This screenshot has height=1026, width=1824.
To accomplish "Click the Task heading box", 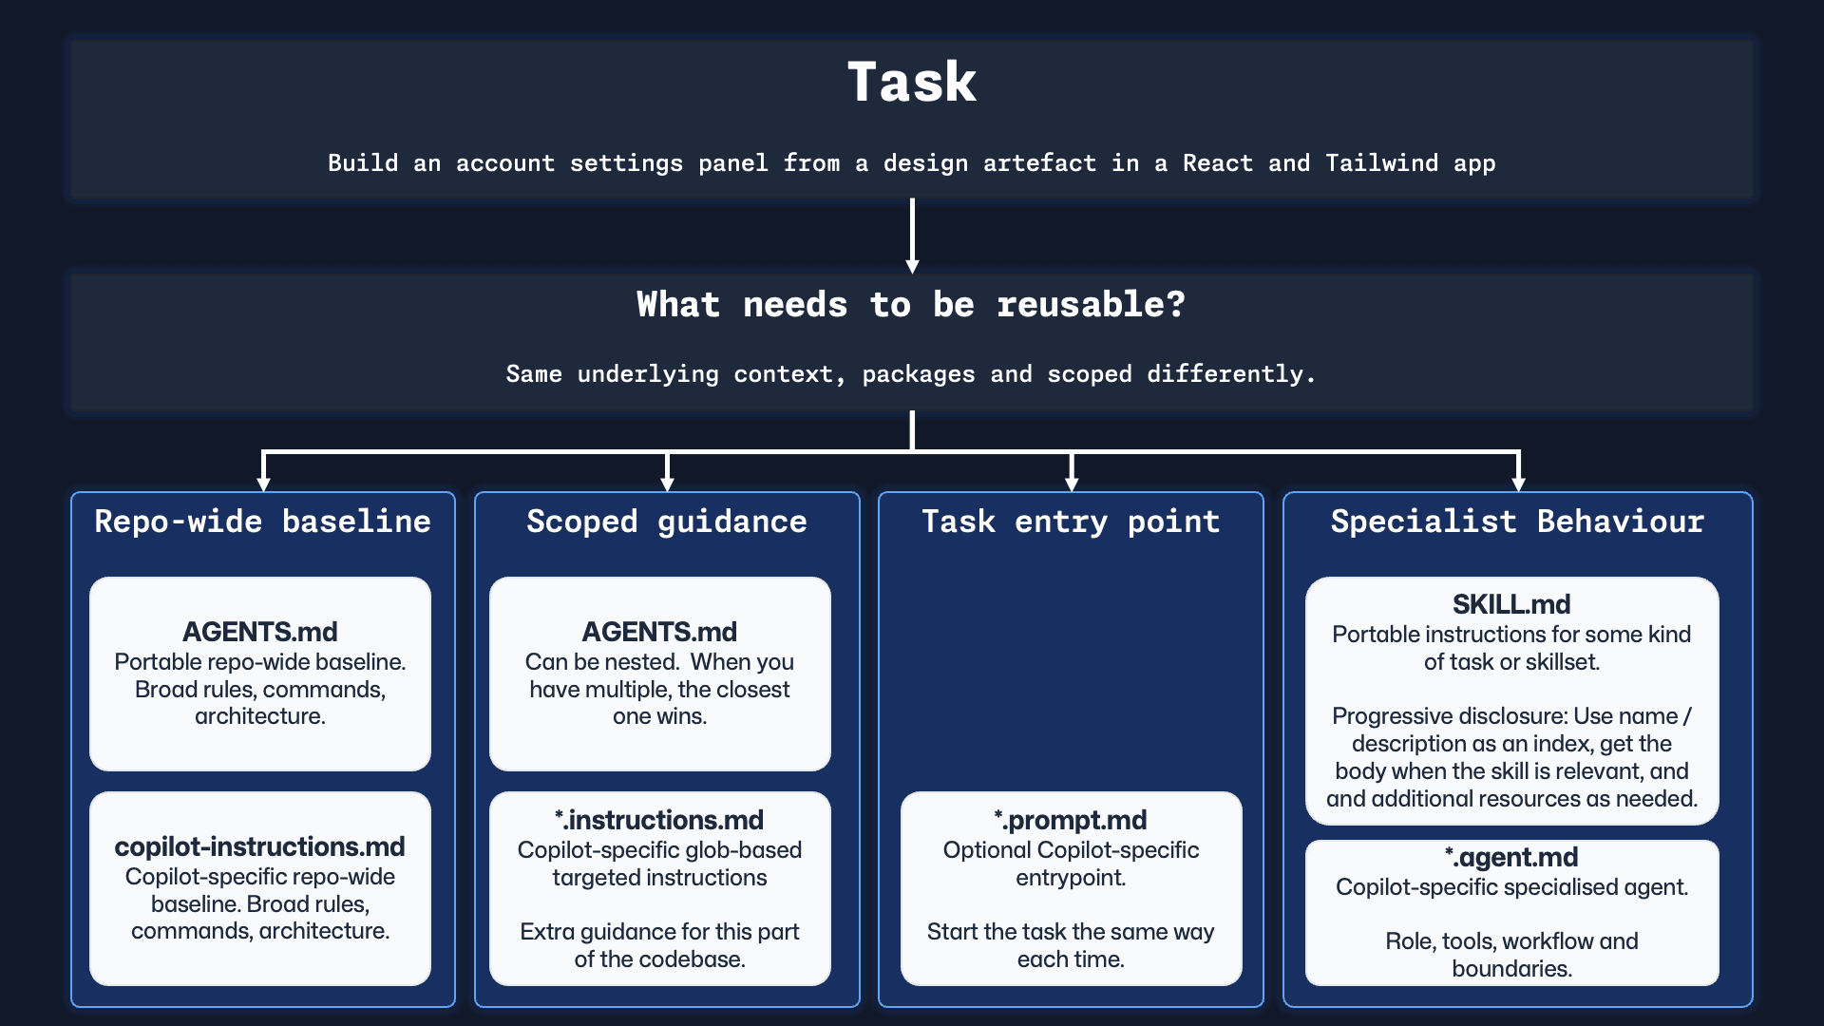I will tap(910, 82).
